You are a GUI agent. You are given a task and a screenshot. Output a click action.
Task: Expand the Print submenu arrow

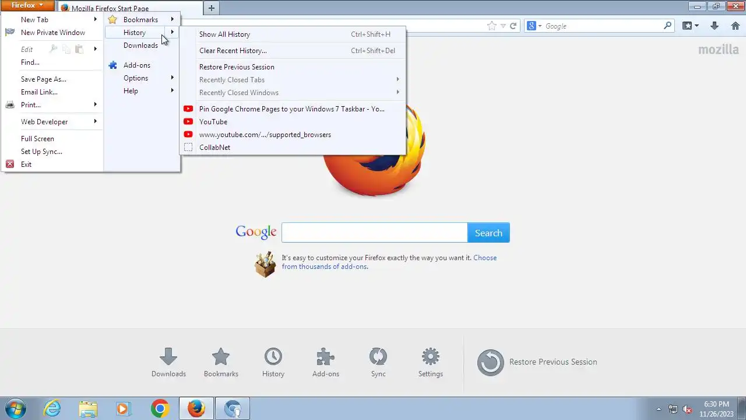[96, 104]
